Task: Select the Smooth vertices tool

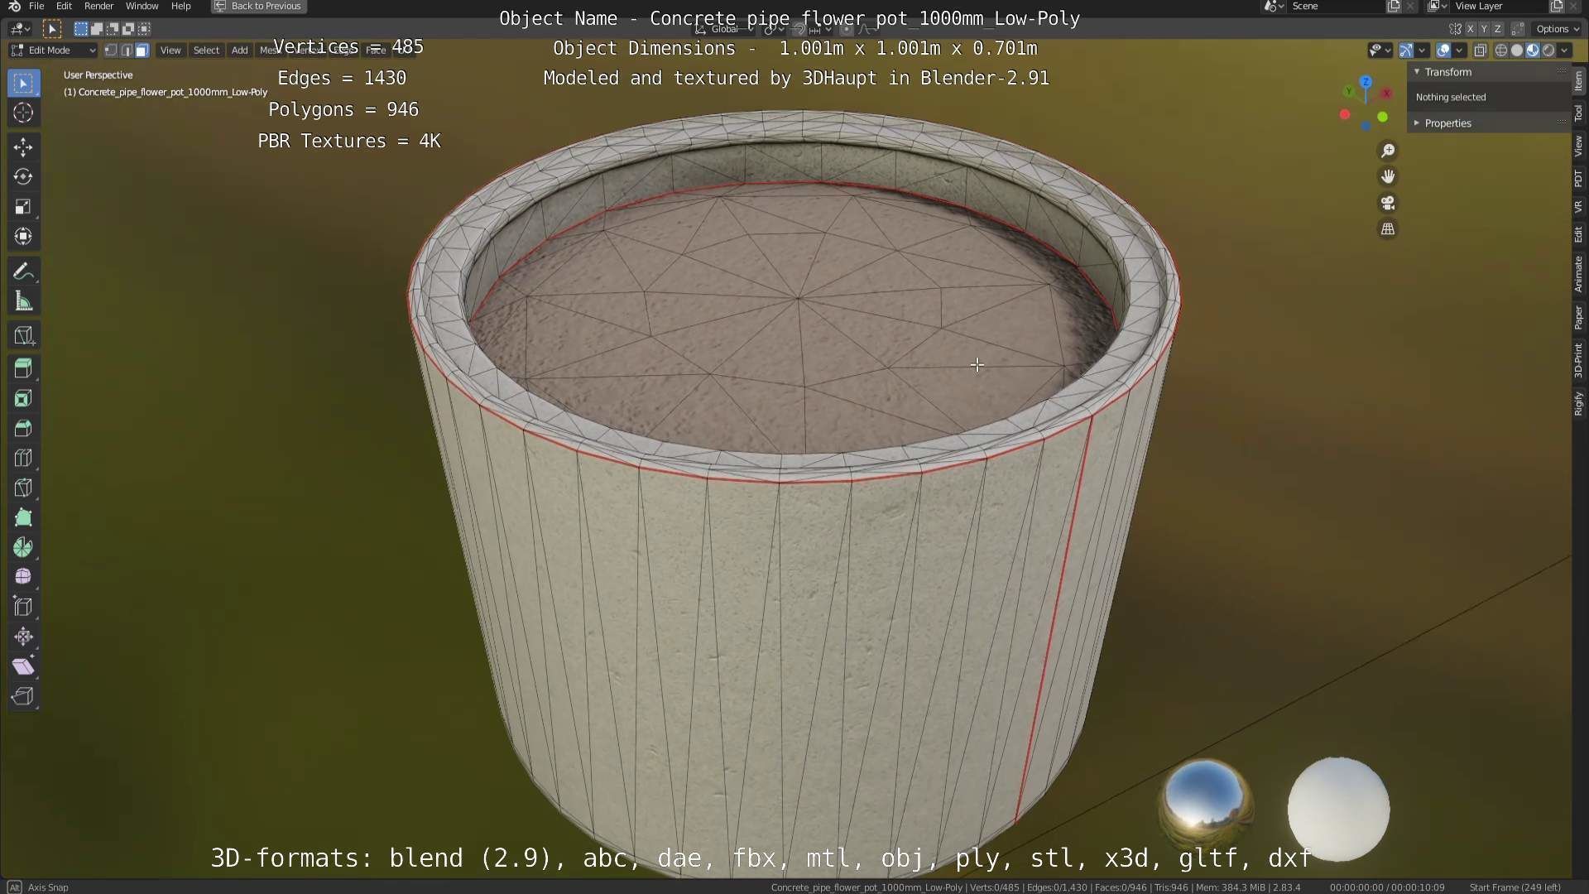Action: (x=23, y=577)
